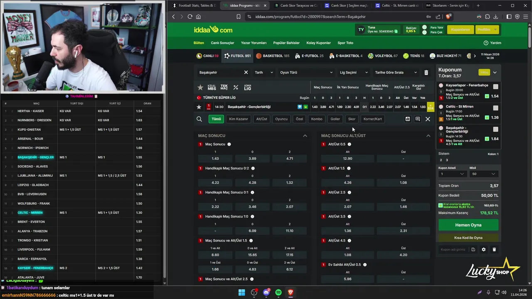Collapse the MAÇ SONUCU section

click(305, 136)
